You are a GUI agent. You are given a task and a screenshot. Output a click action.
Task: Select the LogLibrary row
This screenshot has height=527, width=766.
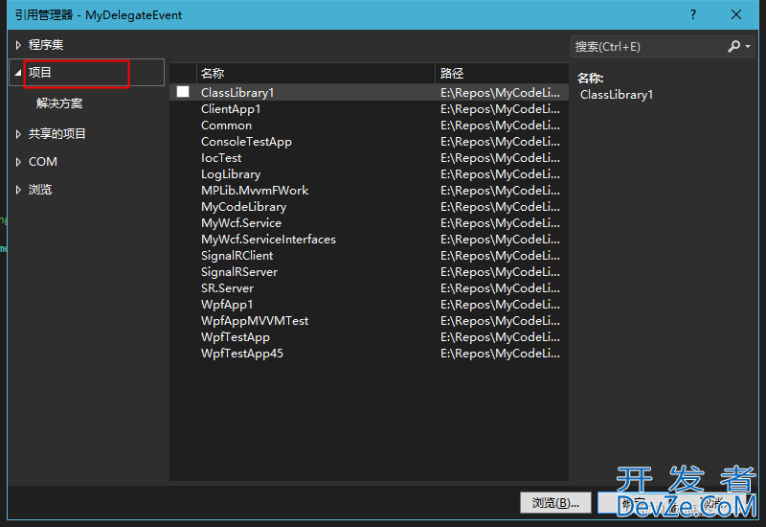click(x=370, y=174)
